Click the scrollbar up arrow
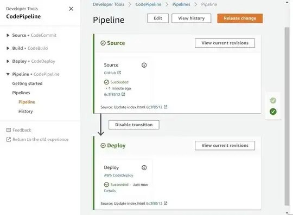The height and width of the screenshot is (215, 293). coord(287,2)
